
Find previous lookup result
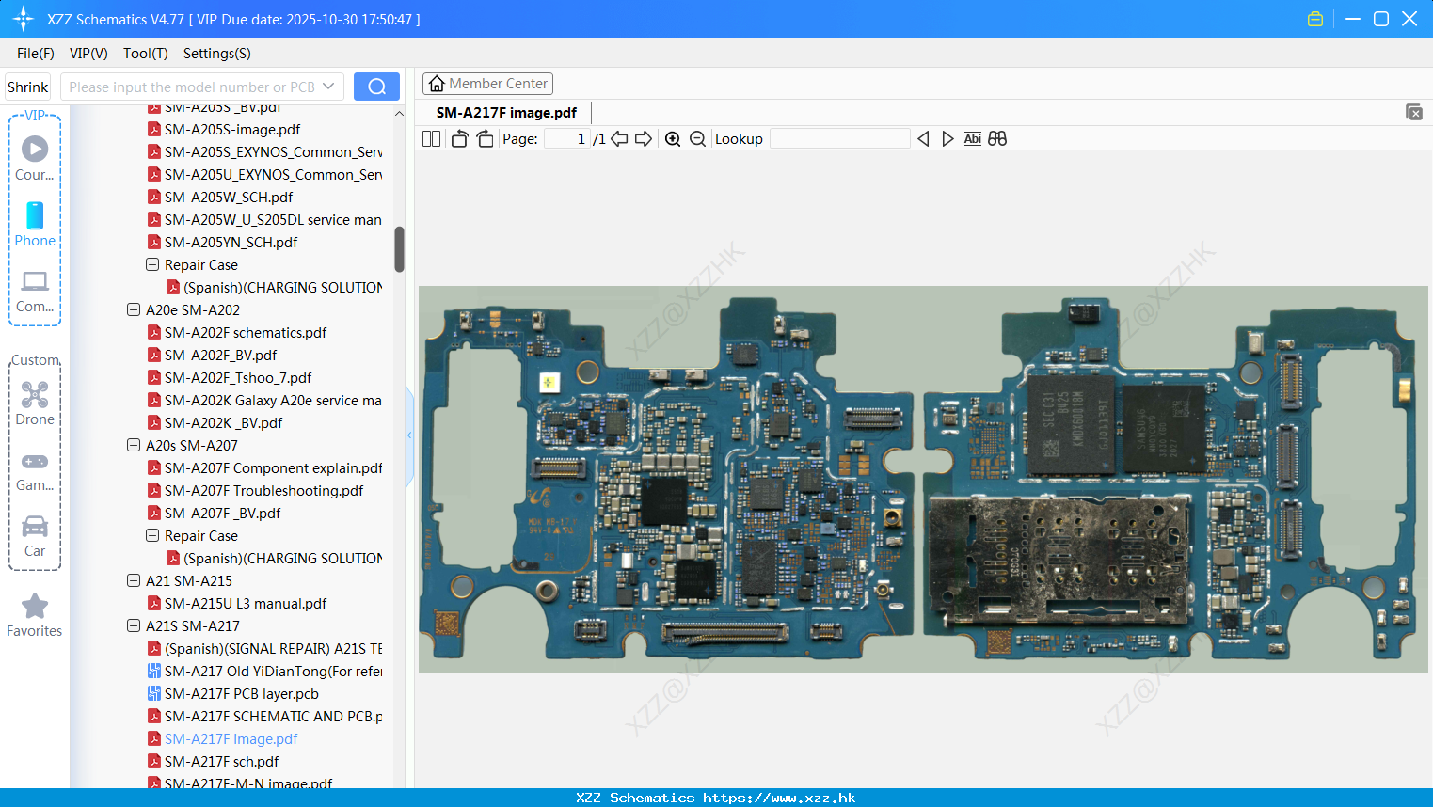click(x=923, y=139)
